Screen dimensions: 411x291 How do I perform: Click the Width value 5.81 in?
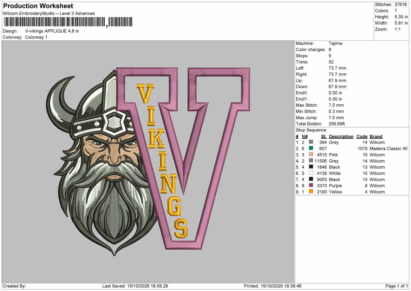click(x=401, y=23)
